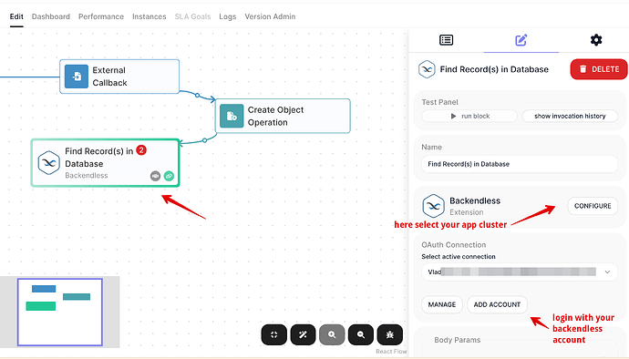Screen dimensions: 629x359
Task: Click the 'Select active connection' label
Action: [459, 256]
